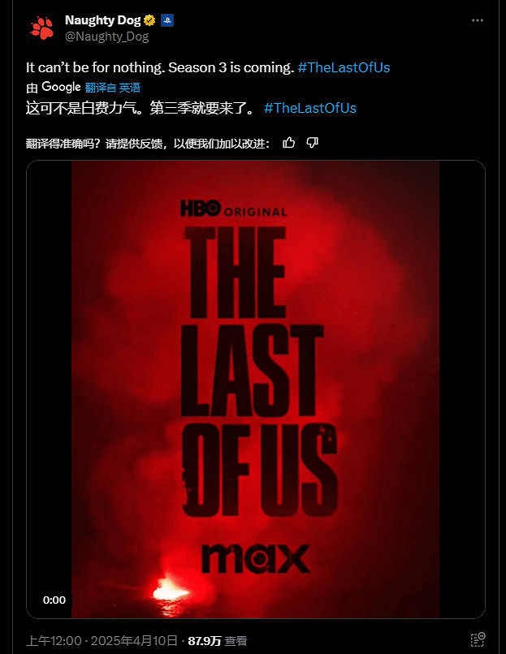This screenshot has width=506, height=654.
Task: Click the 87.9万 查看 view count
Action: (x=218, y=641)
